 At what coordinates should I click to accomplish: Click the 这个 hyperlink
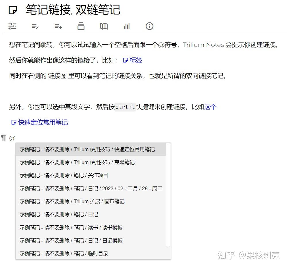coord(210,107)
